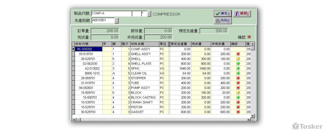Click red status icon in CRANK SHAFT row
Viewport: 328px width, 133px height.
(238, 102)
